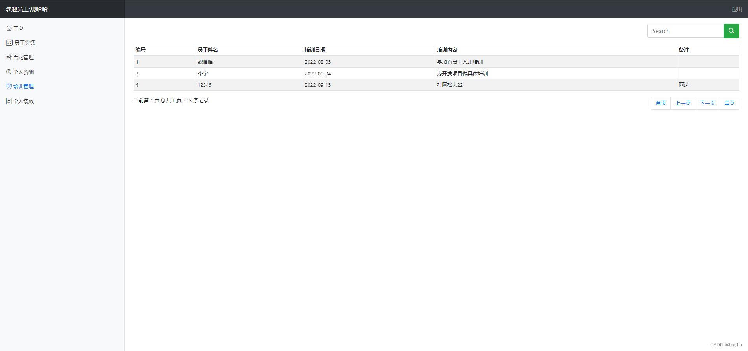The width and height of the screenshot is (748, 351).
Task: Click the 退出 logout link
Action: point(737,9)
